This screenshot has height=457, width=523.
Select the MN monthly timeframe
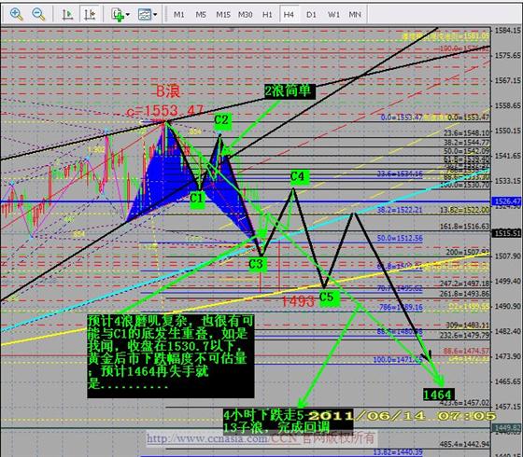pyautogui.click(x=355, y=15)
